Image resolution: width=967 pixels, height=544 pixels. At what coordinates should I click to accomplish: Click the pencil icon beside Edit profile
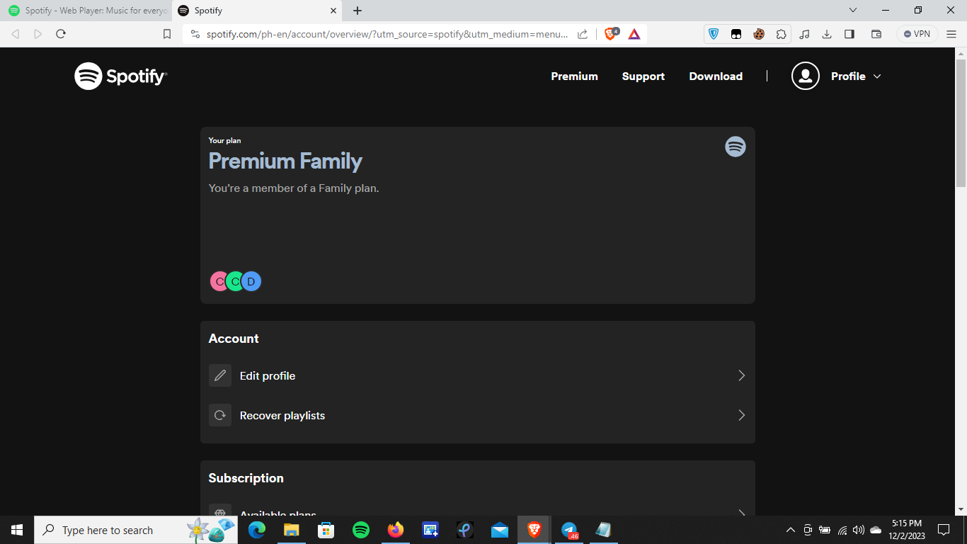coord(220,375)
